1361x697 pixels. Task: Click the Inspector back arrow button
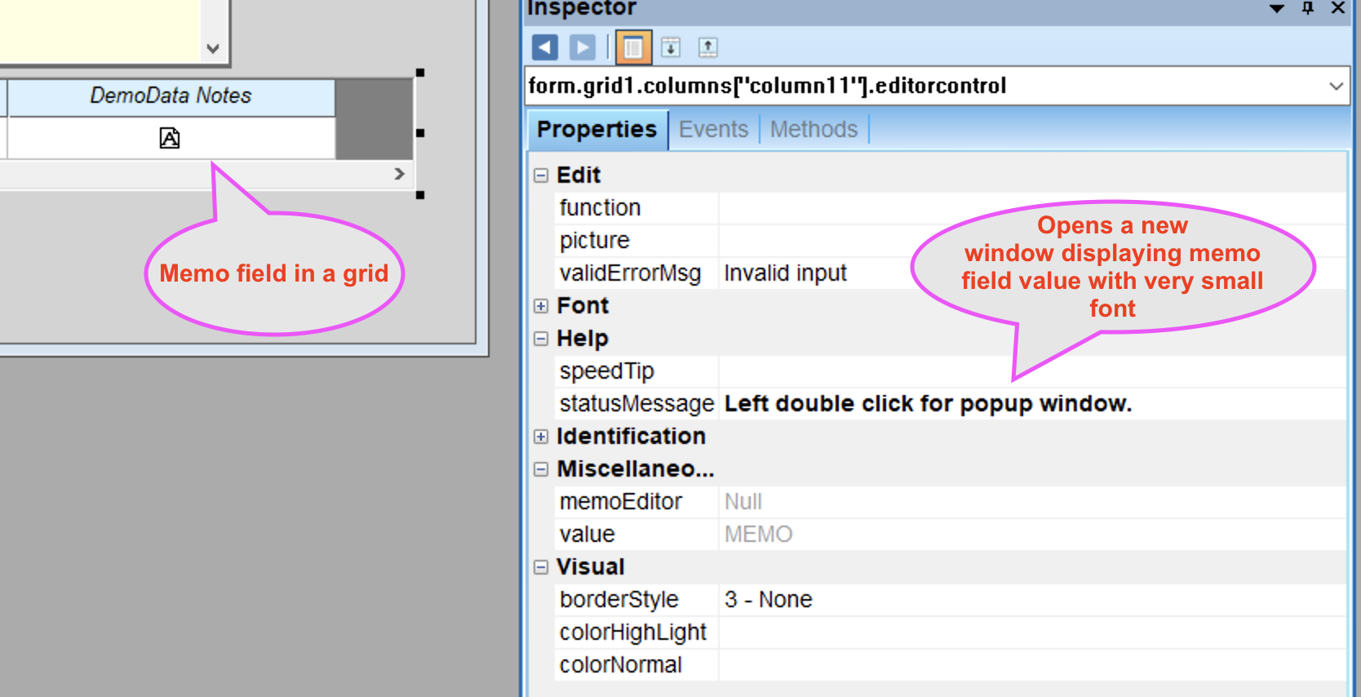pyautogui.click(x=545, y=47)
